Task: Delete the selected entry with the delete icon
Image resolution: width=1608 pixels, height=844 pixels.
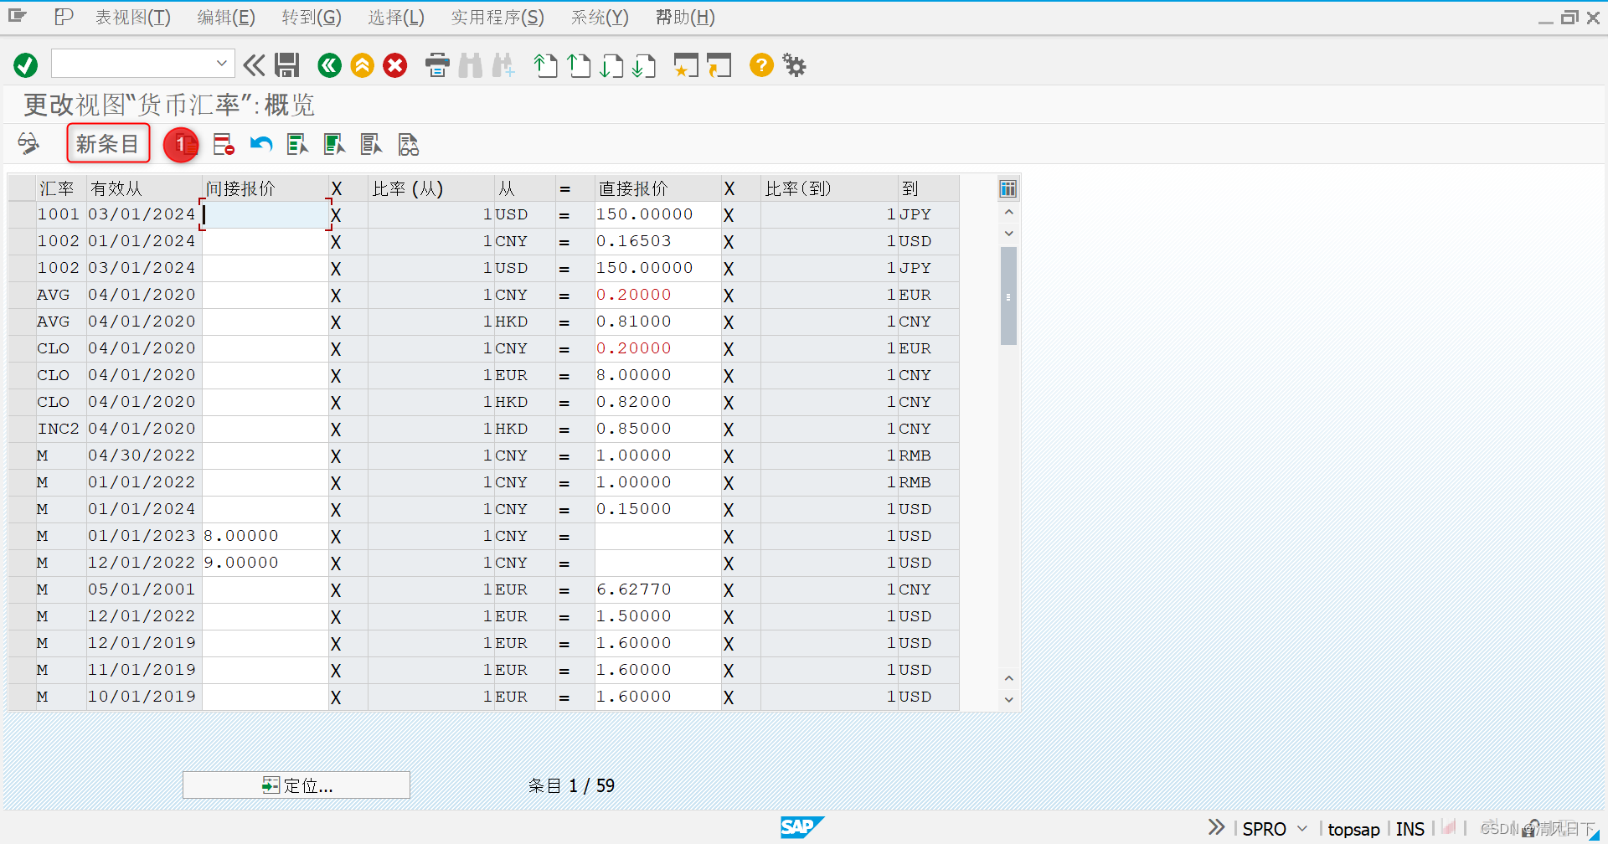Action: (223, 144)
